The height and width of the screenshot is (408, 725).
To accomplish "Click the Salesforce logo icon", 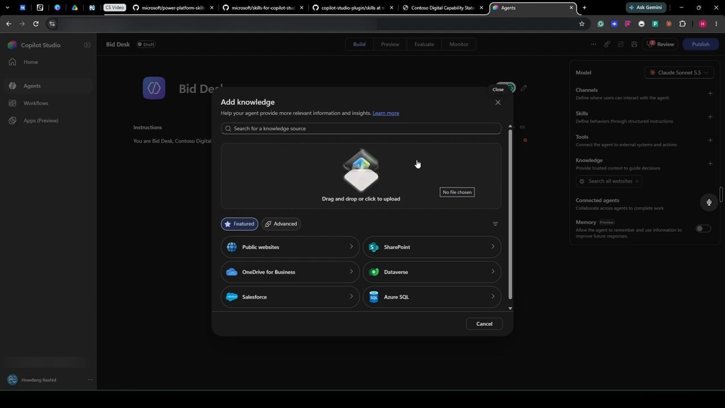I will point(232,297).
